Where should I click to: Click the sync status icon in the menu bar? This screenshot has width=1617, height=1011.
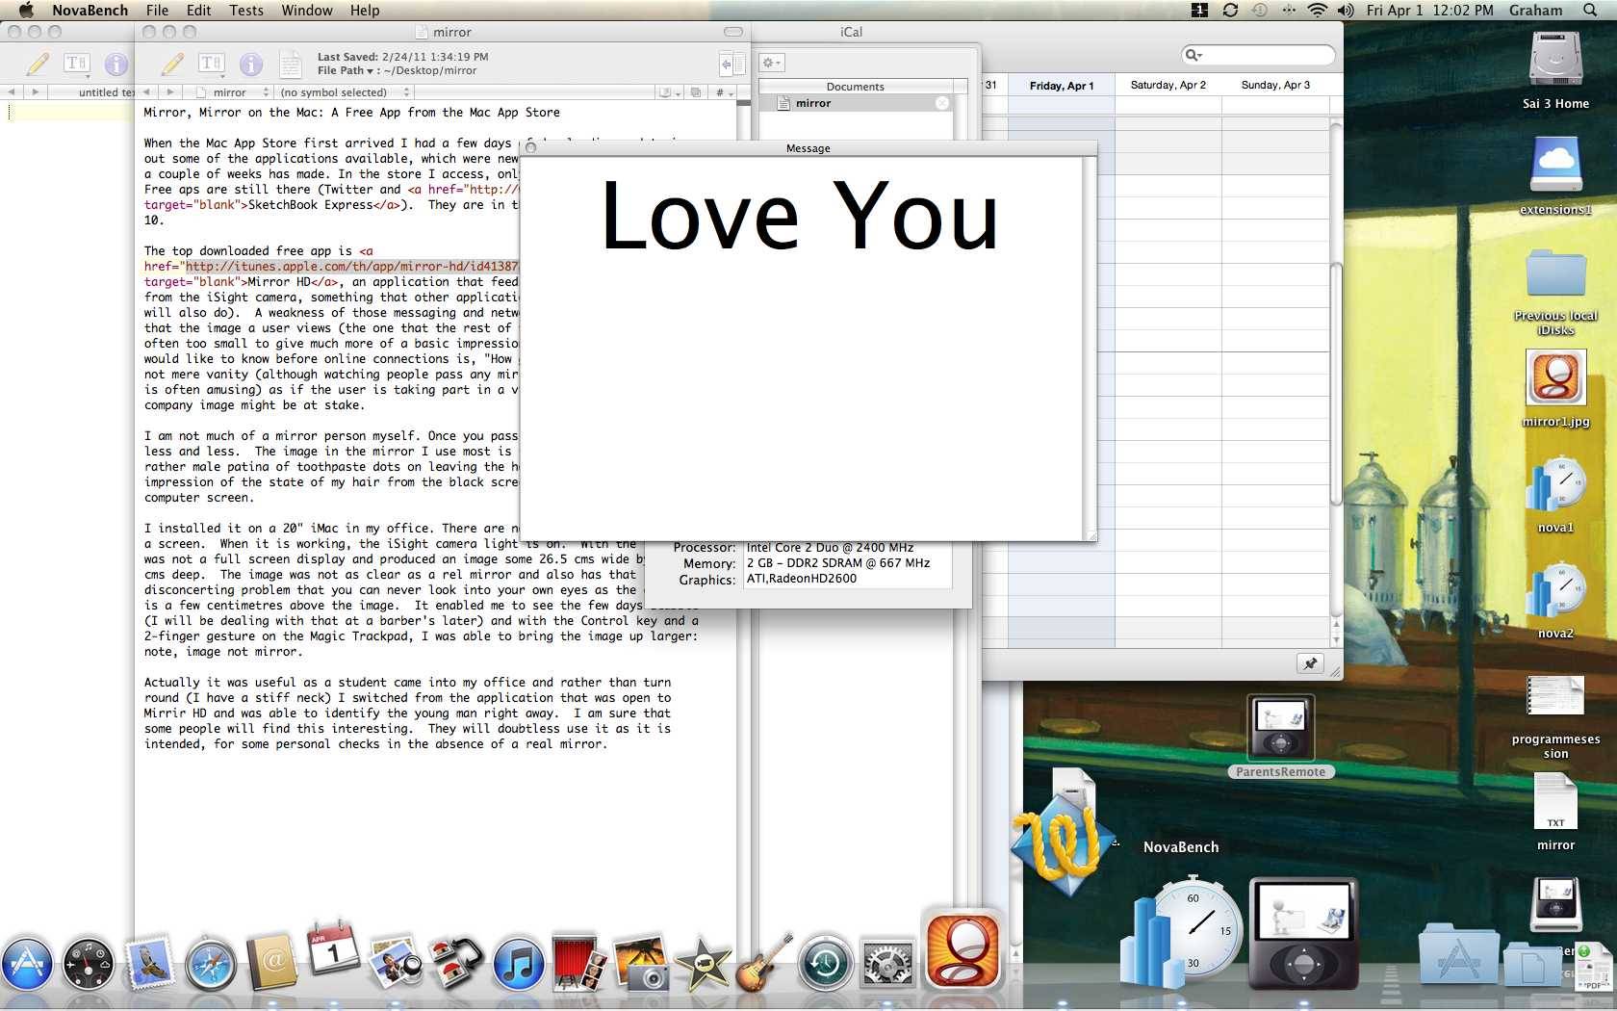click(x=1230, y=10)
